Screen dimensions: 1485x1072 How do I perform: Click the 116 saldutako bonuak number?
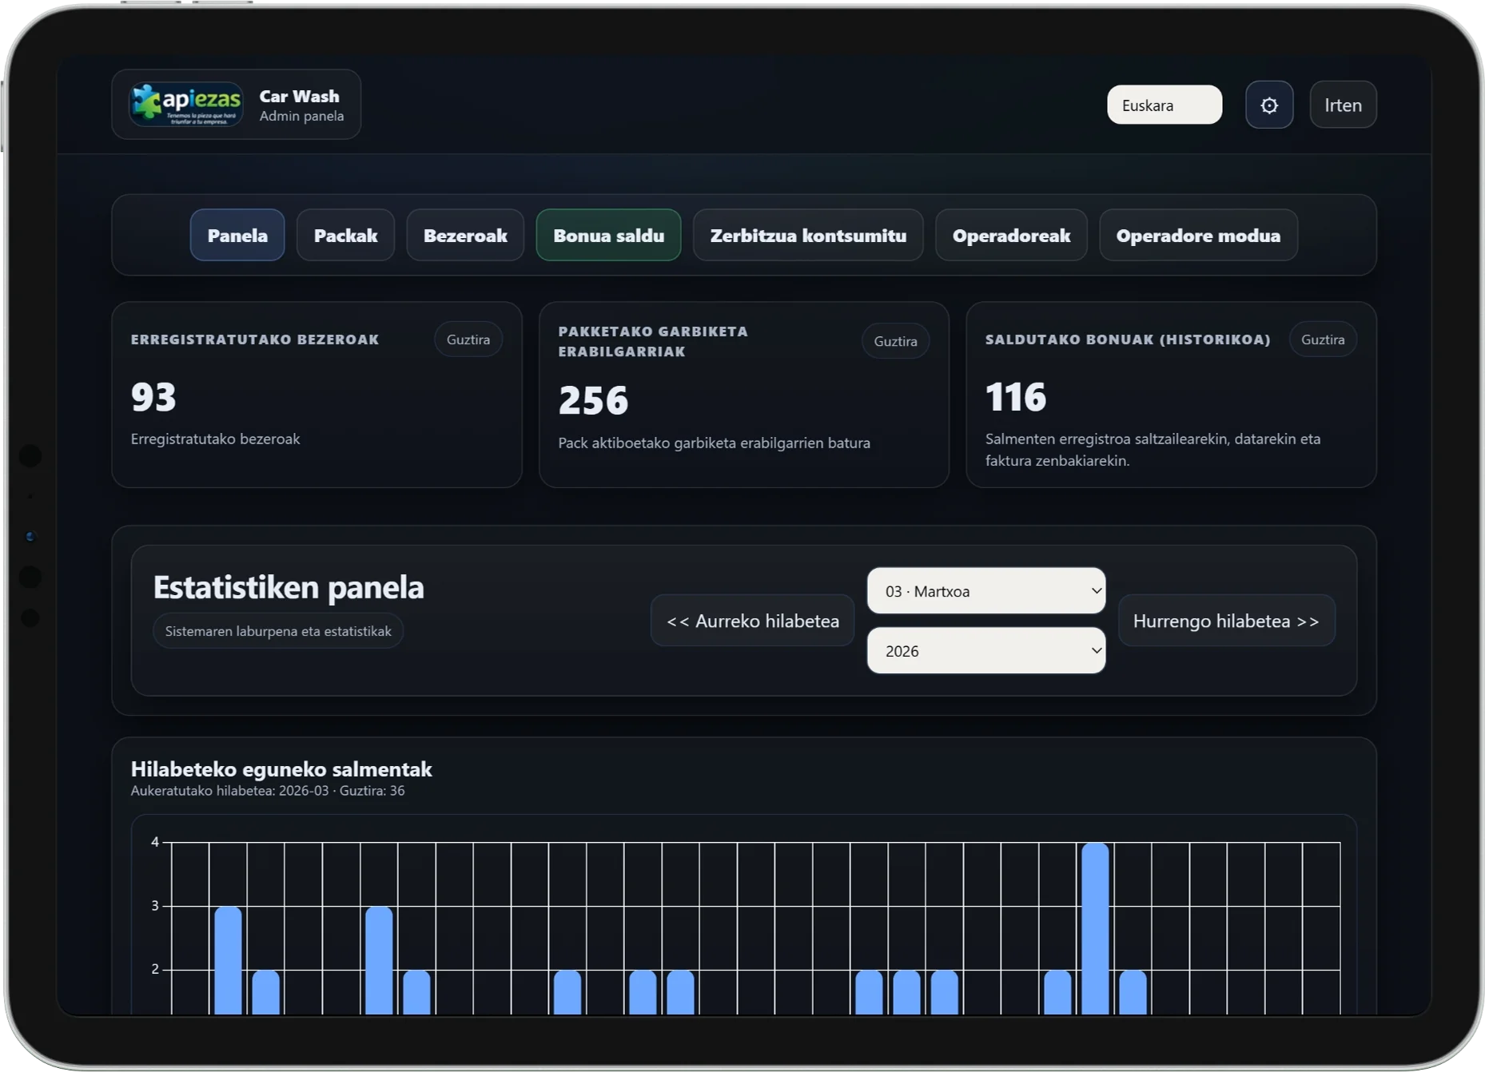[x=1016, y=397]
